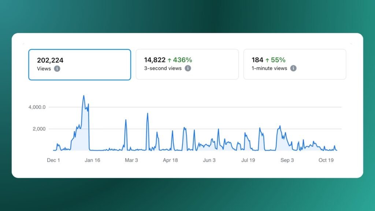Click the green up arrow next to 436%

point(170,60)
